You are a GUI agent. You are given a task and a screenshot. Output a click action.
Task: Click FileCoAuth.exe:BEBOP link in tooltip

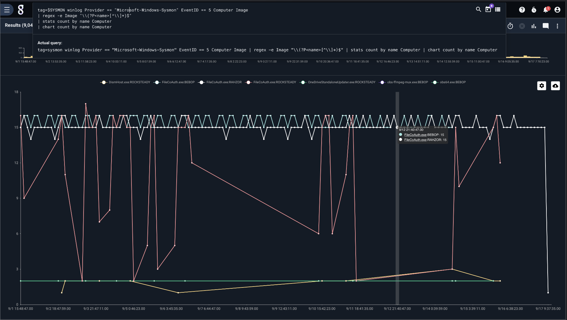[x=415, y=135]
